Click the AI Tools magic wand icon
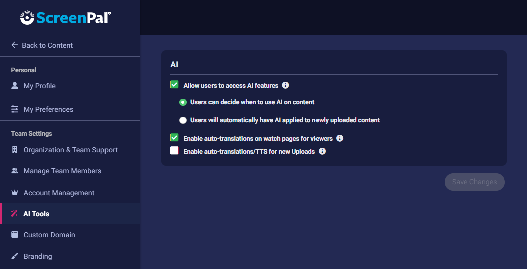The height and width of the screenshot is (269, 527). (15, 214)
